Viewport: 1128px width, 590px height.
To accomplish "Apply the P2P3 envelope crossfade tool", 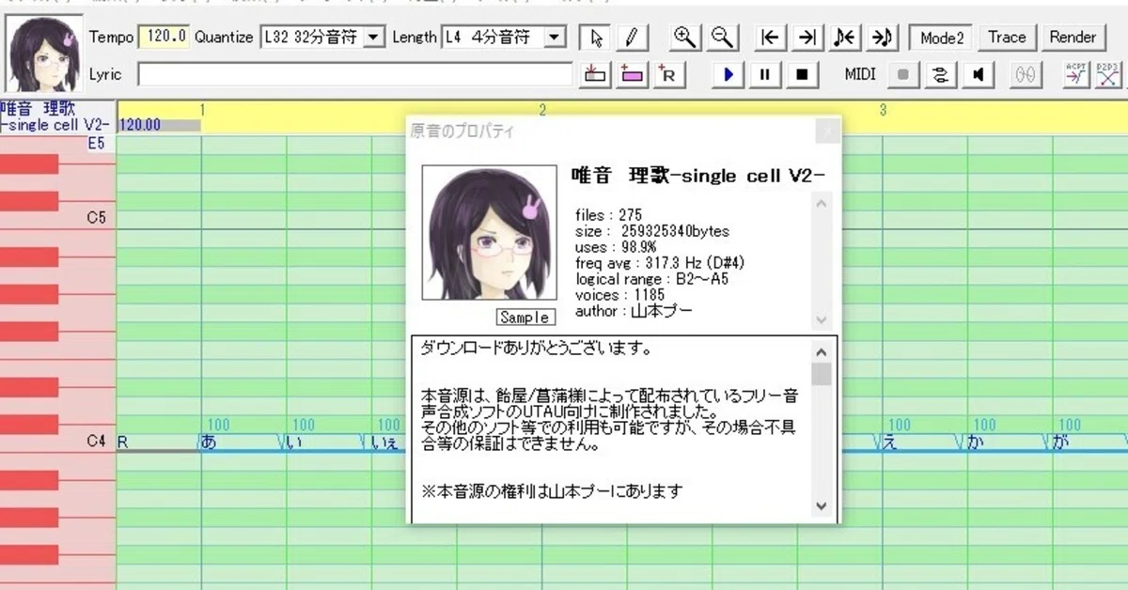I will tap(1110, 74).
